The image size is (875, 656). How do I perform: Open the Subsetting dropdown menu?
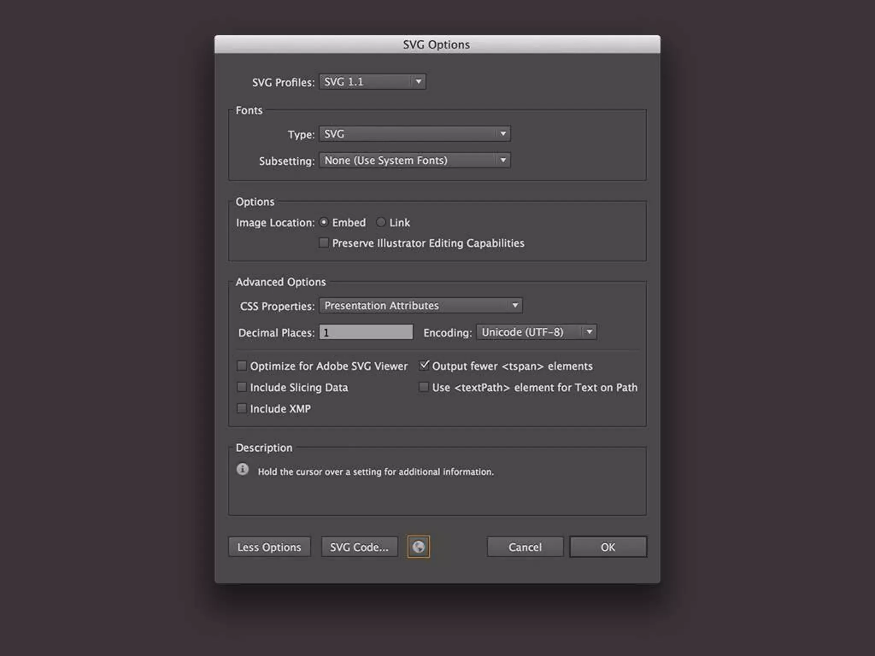coord(414,160)
